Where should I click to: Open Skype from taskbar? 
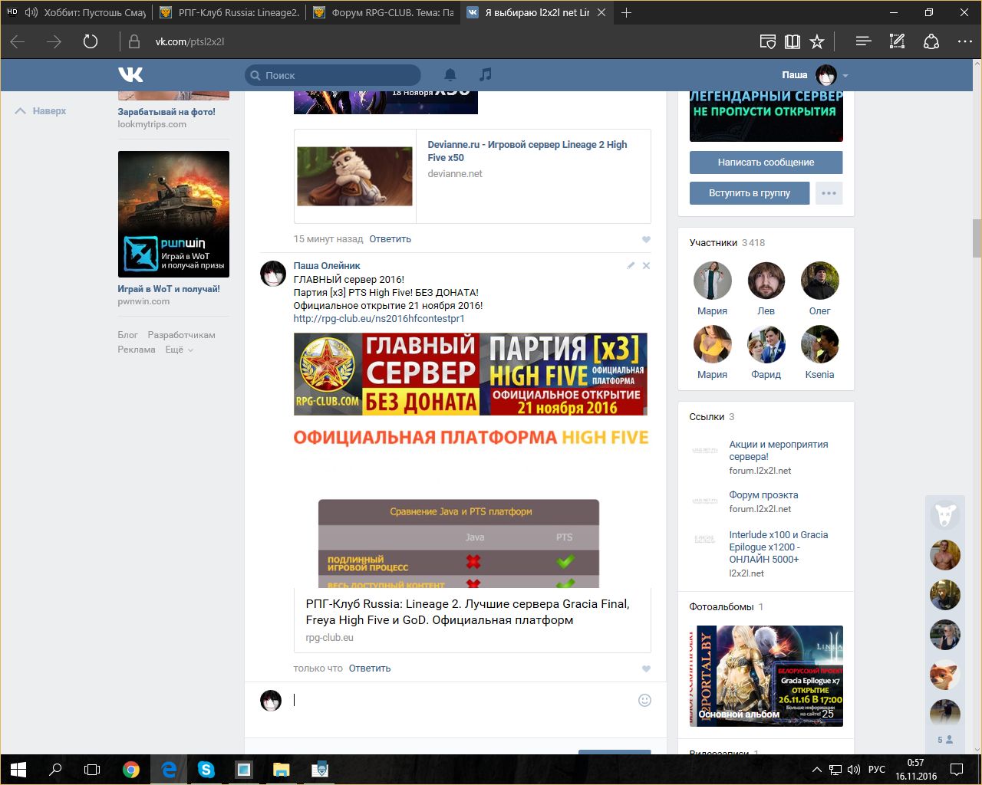[206, 770]
